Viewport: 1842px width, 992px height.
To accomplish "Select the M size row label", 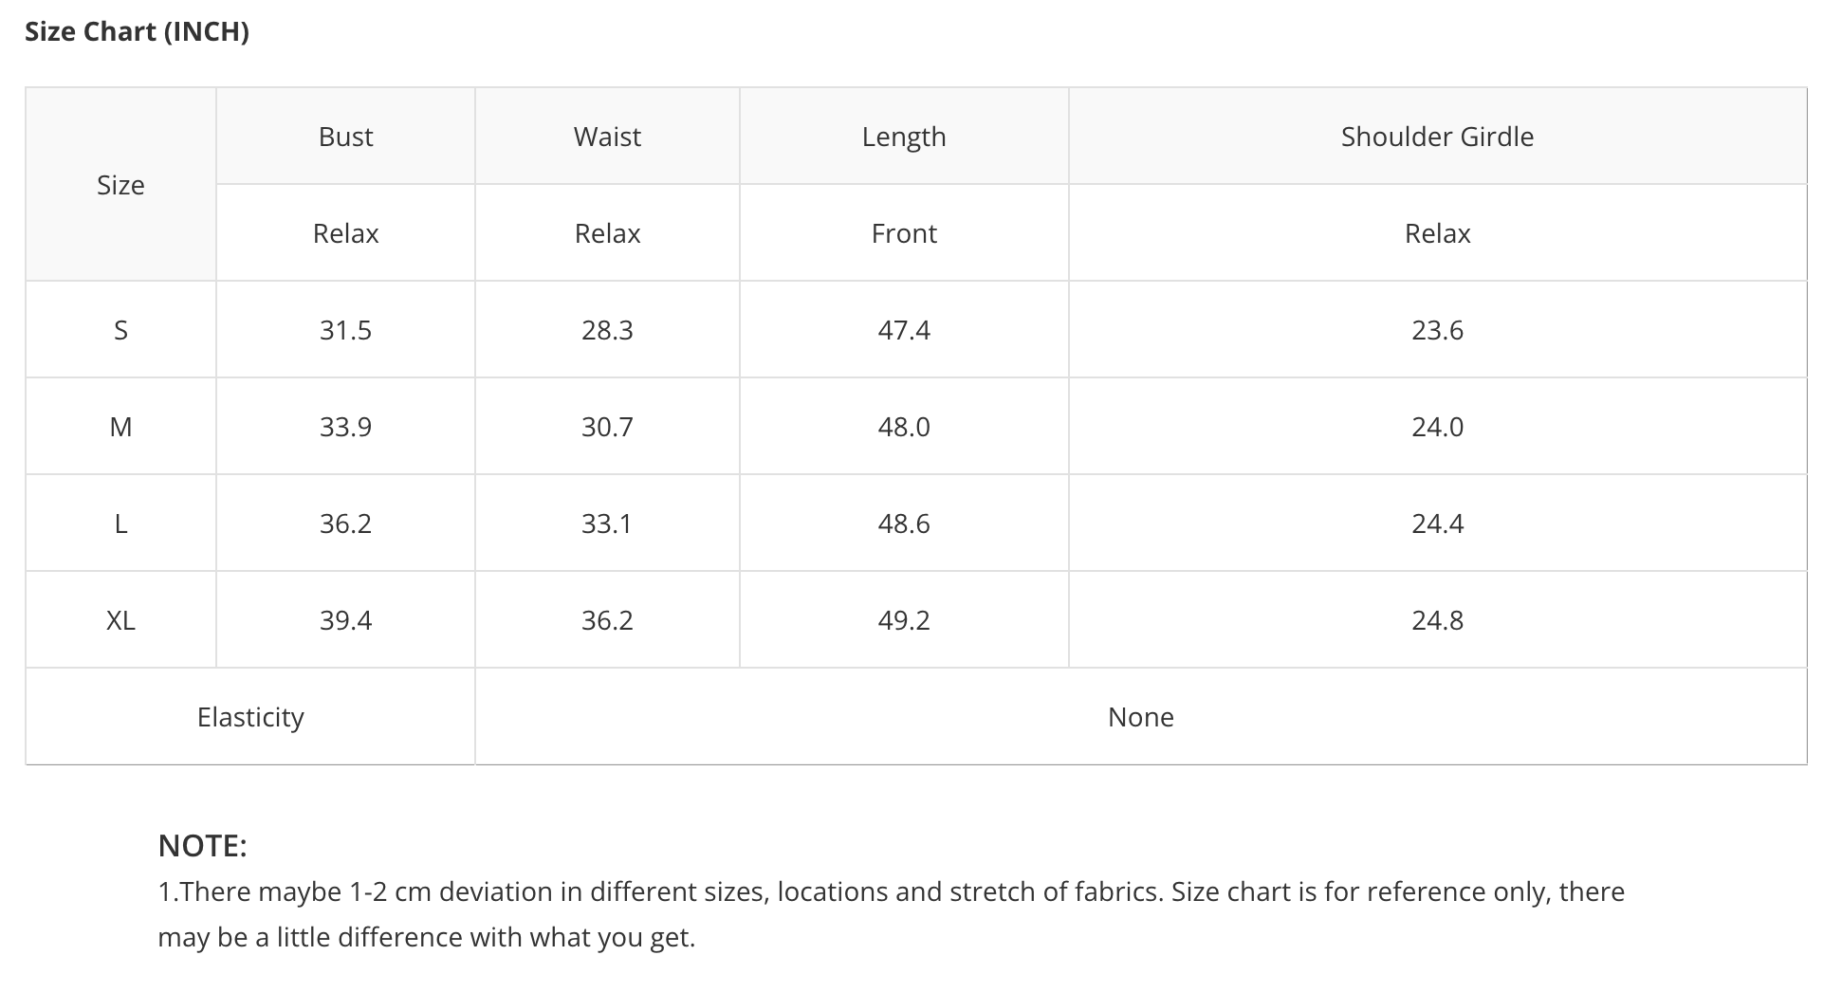I will point(120,427).
